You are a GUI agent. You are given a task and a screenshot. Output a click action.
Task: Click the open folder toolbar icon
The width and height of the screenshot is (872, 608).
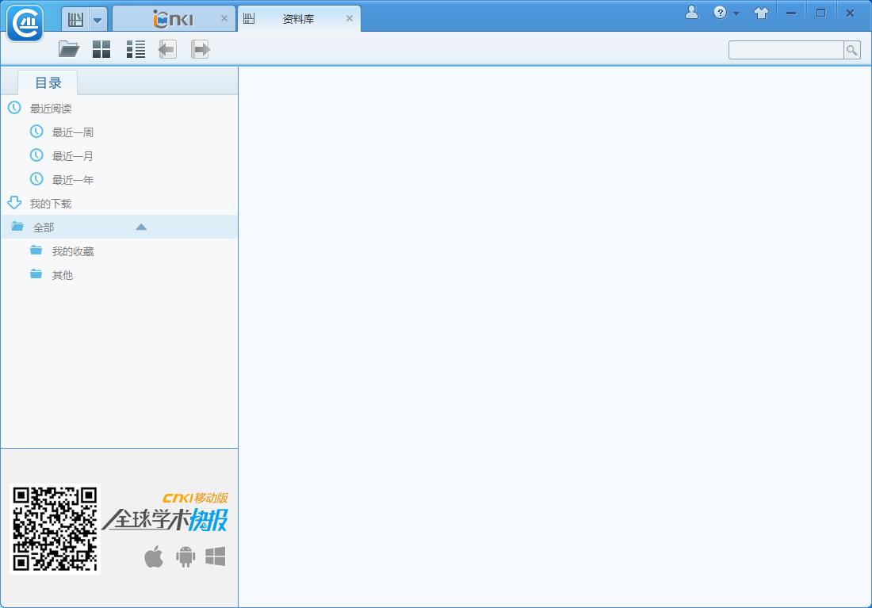[x=69, y=49]
